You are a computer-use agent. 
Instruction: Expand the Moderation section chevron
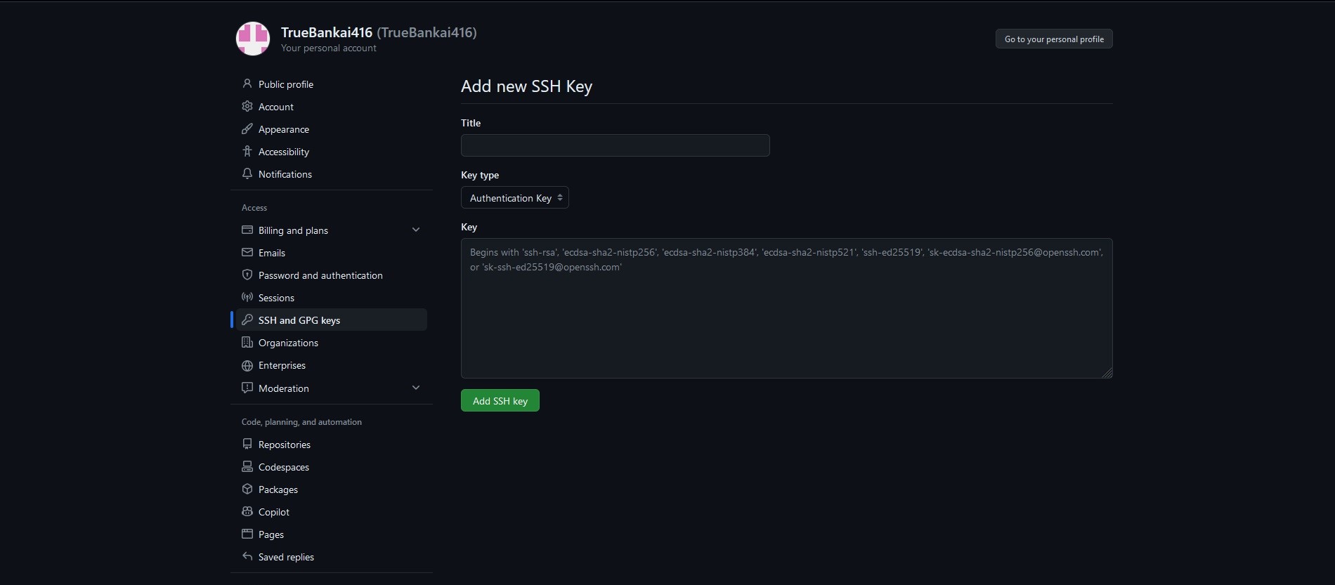[416, 388]
